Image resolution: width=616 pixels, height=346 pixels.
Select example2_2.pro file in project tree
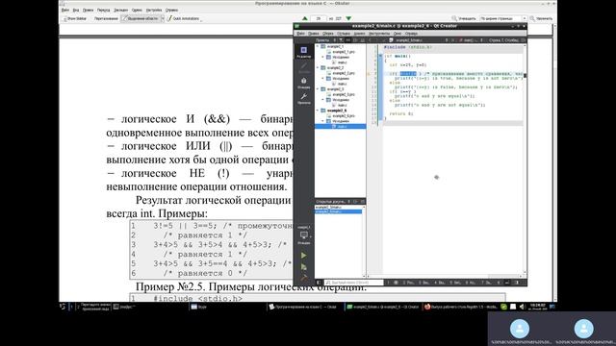click(x=341, y=73)
